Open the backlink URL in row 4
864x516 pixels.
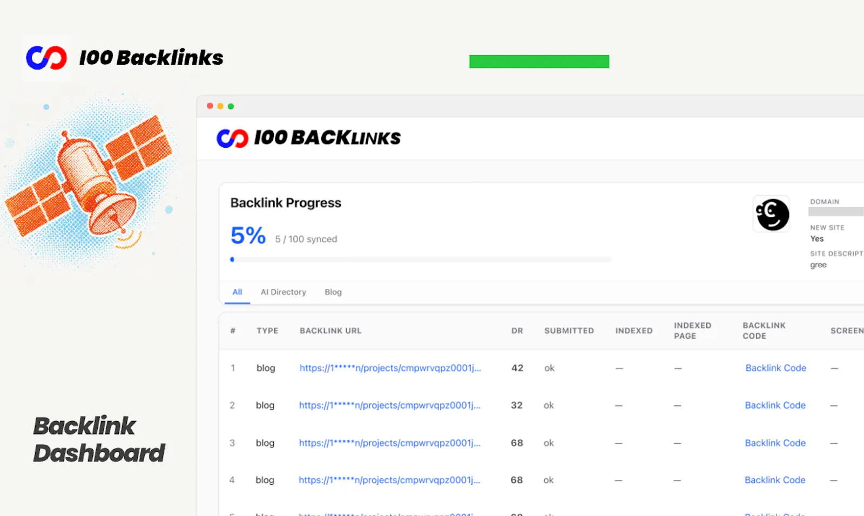click(x=389, y=480)
